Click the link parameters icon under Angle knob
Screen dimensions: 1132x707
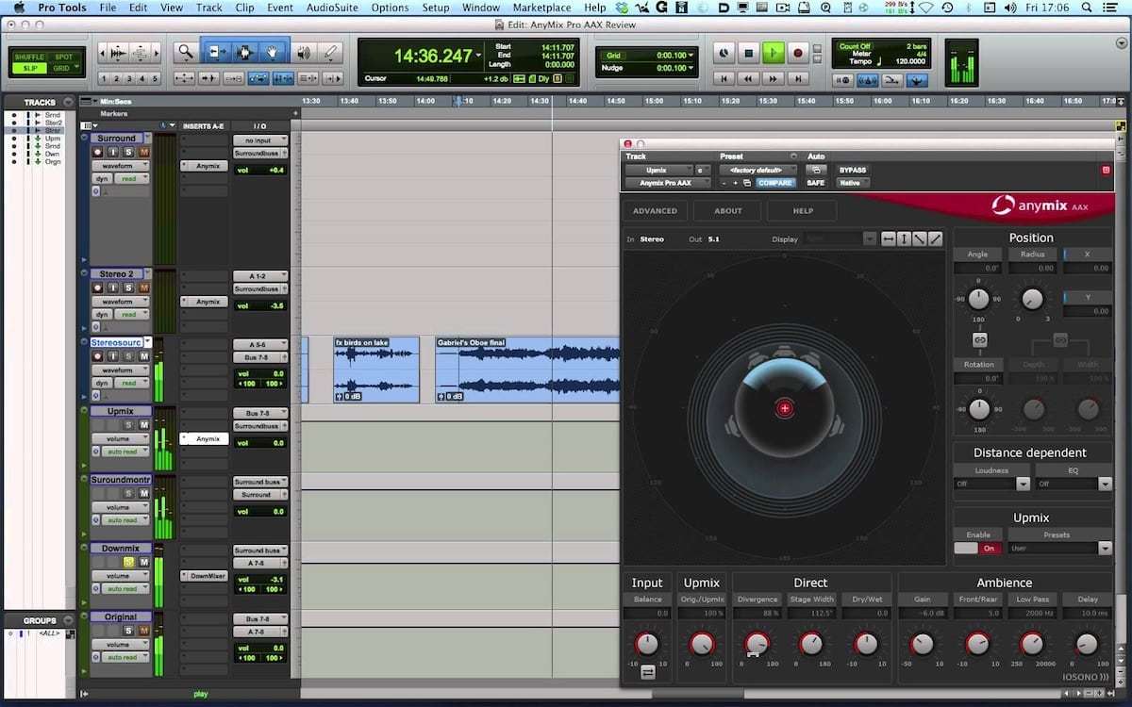(978, 339)
